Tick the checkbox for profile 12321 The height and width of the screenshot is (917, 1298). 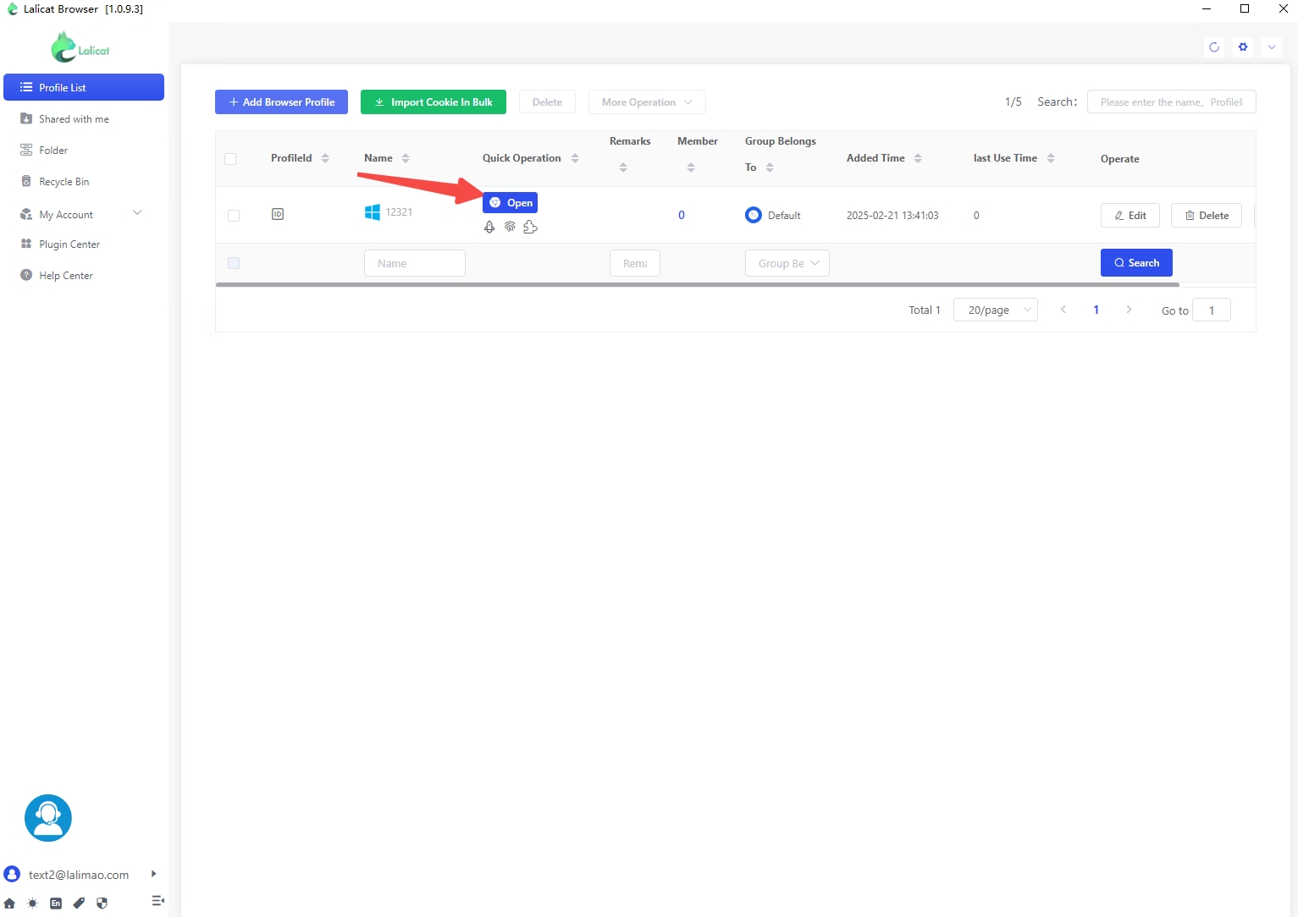pos(234,216)
